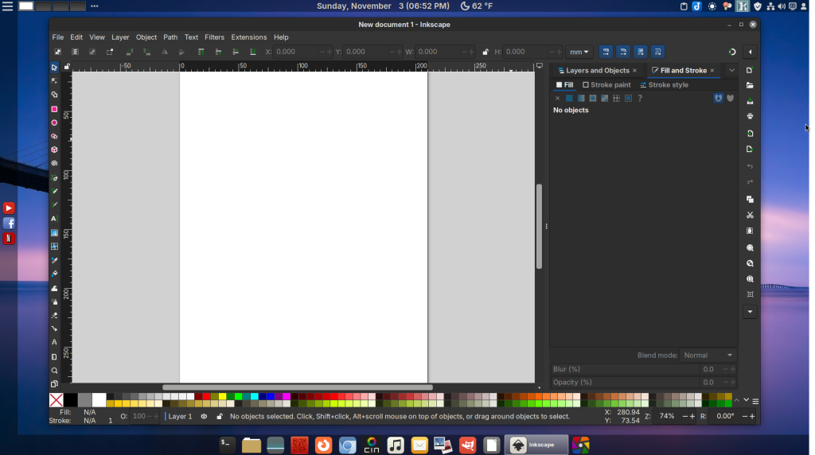Activate the 3D Box tool
The height and width of the screenshot is (455, 815).
[x=54, y=150]
